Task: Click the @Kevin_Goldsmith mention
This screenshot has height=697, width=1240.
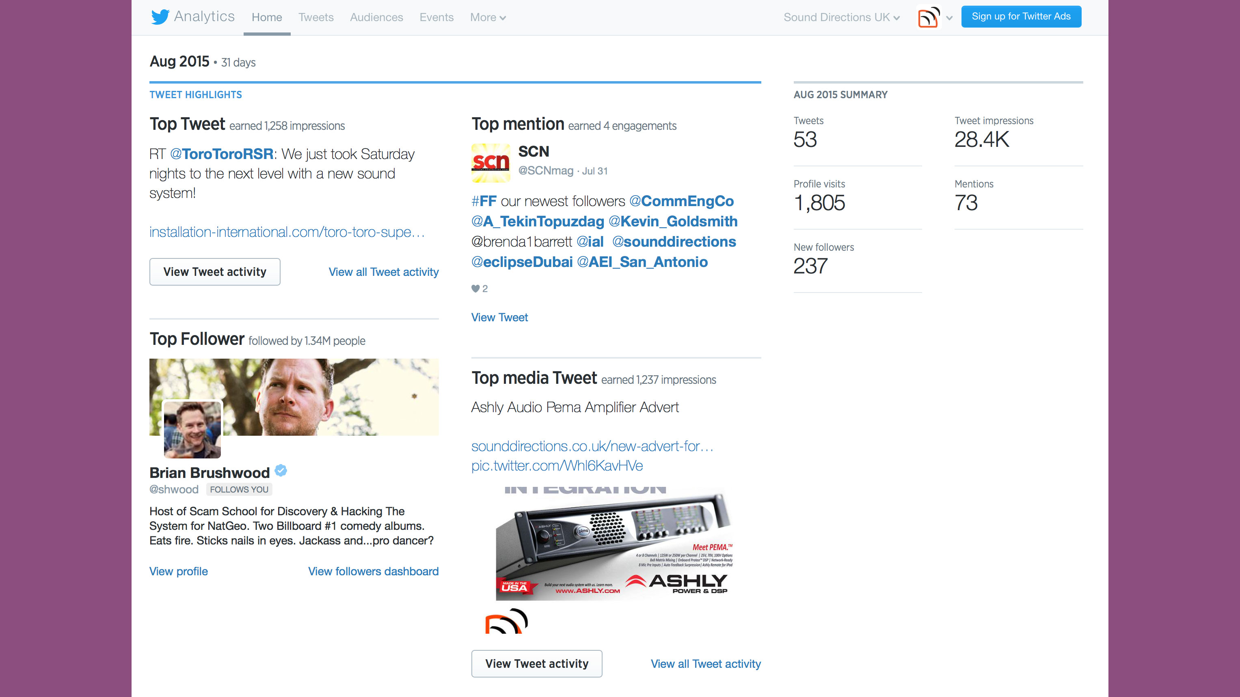Action: (673, 221)
